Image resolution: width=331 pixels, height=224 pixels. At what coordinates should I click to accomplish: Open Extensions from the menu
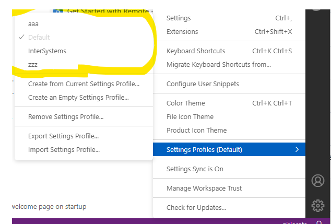(229, 32)
